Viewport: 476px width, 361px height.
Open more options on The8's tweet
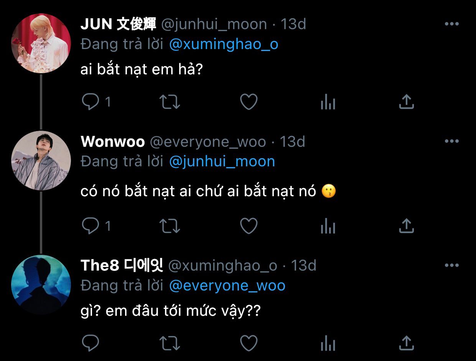452,265
